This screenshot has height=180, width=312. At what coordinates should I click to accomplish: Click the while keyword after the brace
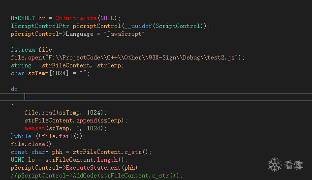tap(23, 136)
